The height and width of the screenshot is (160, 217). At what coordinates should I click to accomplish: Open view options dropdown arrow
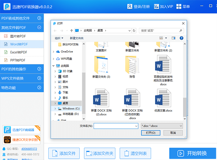click(166, 38)
